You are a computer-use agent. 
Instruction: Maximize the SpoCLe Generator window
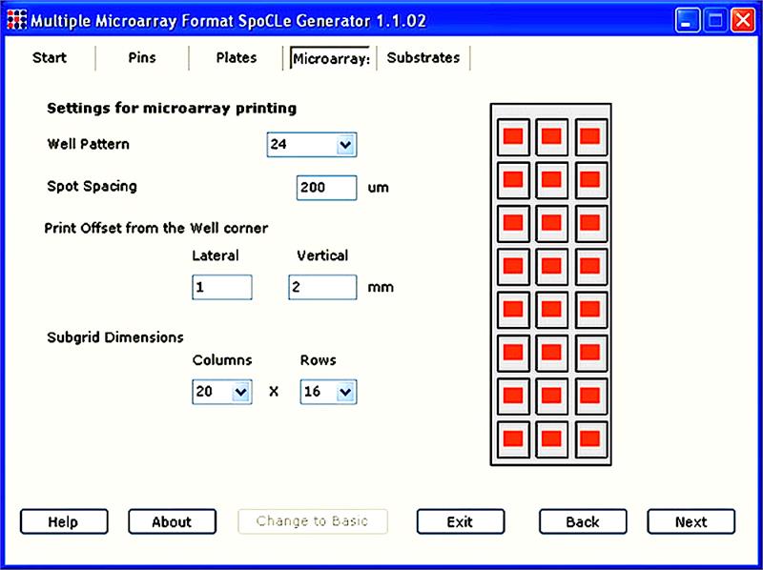pyautogui.click(x=715, y=20)
